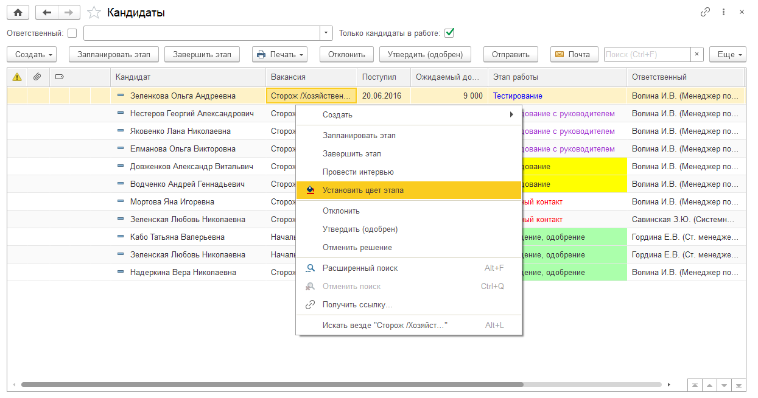Focus the Поиск search field
Image resolution: width=758 pixels, height=398 pixels.
coord(647,54)
